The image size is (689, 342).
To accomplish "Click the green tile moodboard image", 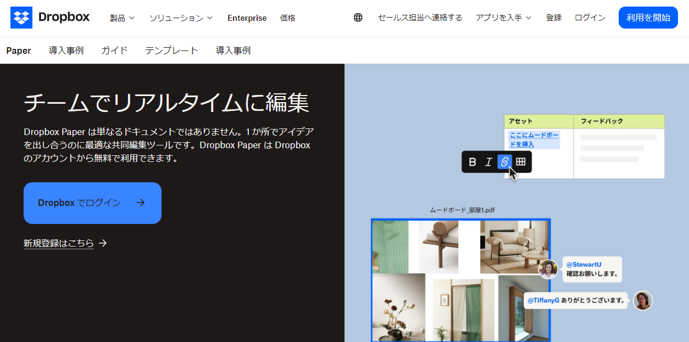I will 391,246.
